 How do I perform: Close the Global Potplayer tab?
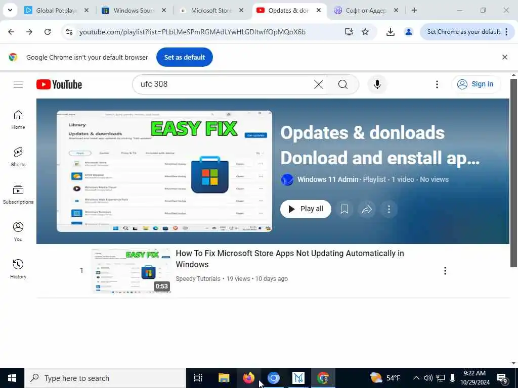(87, 11)
